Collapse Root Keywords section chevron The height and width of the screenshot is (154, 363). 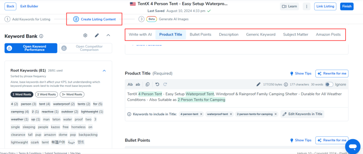[x=104, y=70]
